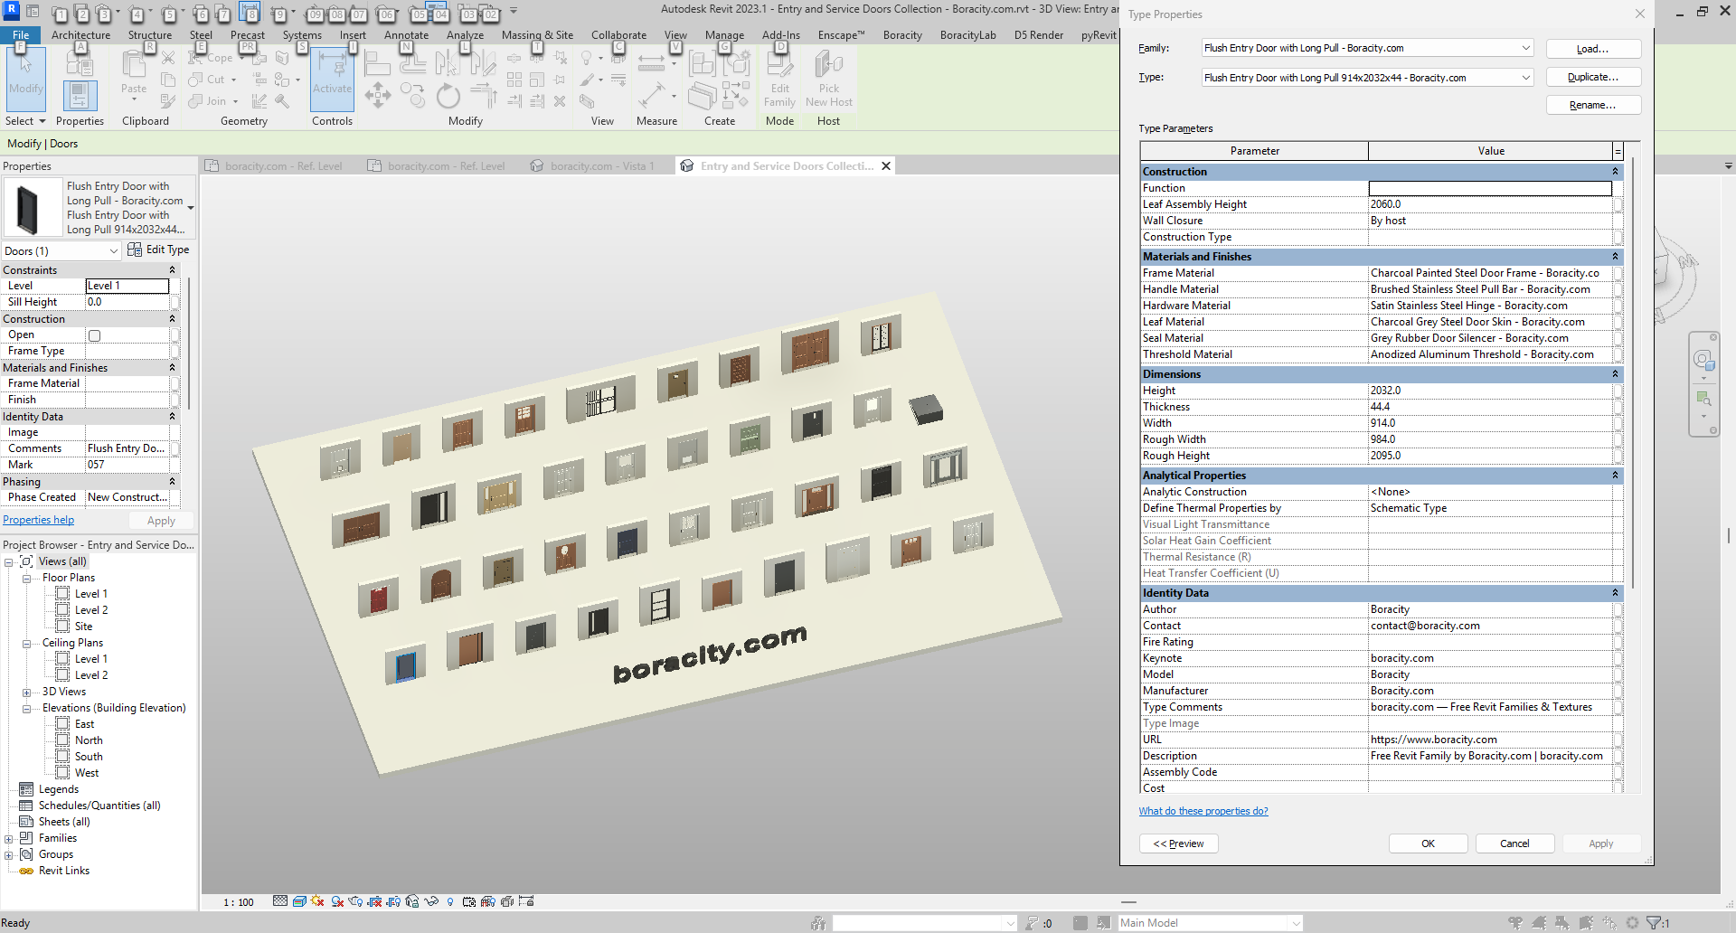Toggle Select Pinned Elements in status bar
1736x933 pixels.
tap(1562, 923)
